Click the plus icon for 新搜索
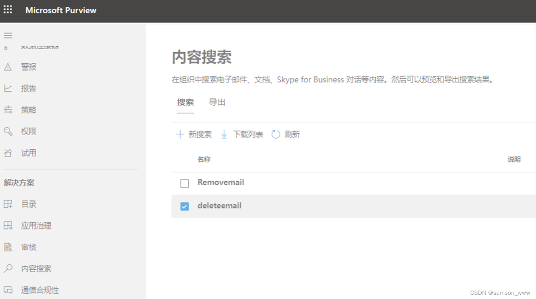Image resolution: width=536 pixels, height=299 pixels. tap(180, 134)
